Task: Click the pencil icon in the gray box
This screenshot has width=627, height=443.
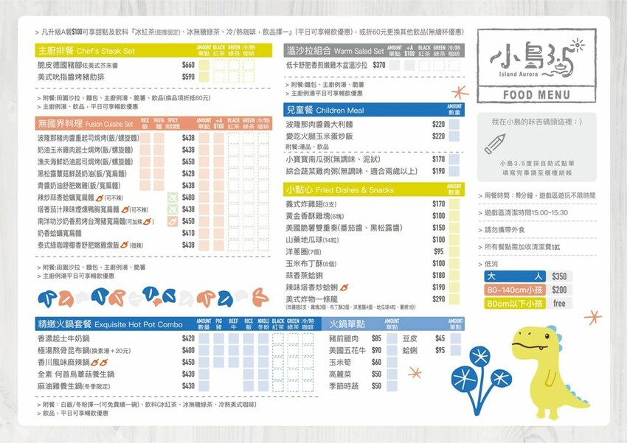Action: coord(499,142)
